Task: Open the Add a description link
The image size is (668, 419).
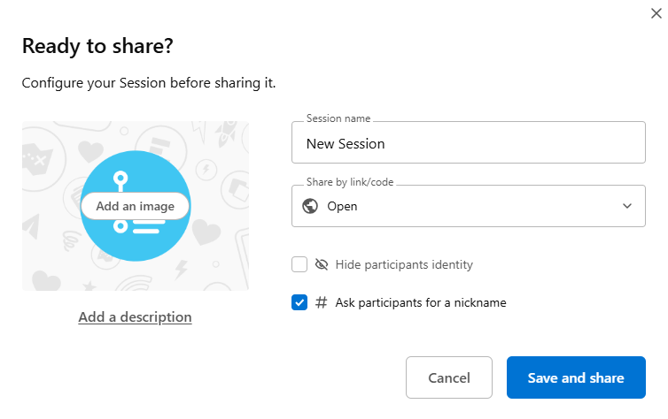Action: pos(135,316)
